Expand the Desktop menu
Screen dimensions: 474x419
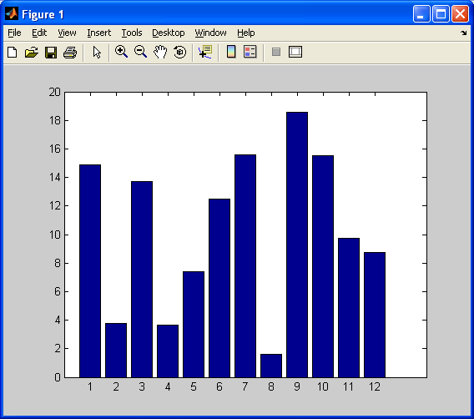[168, 33]
